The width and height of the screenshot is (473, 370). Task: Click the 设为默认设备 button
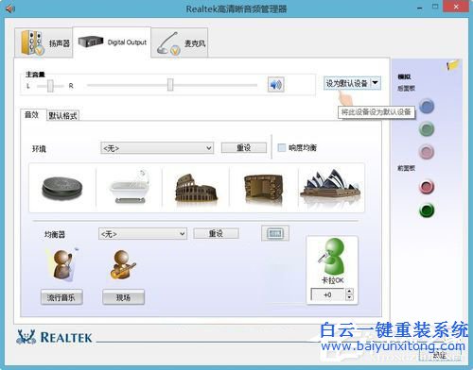pos(347,83)
